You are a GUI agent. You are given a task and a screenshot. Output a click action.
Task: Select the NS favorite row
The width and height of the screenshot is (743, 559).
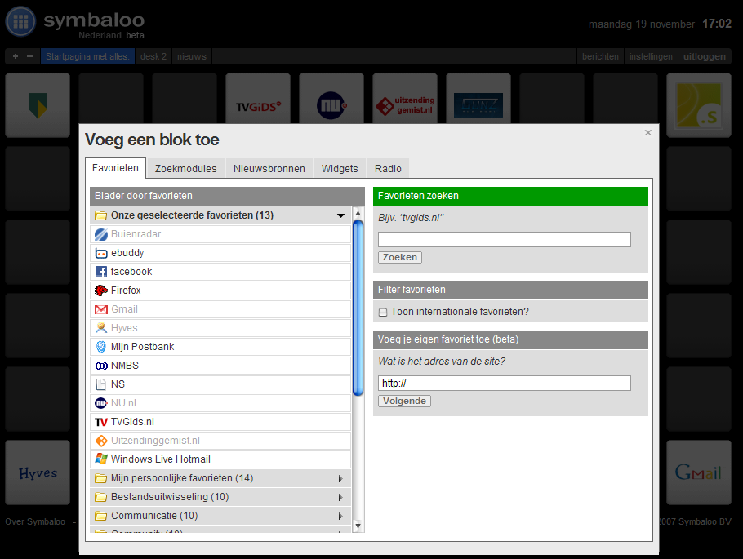coord(220,384)
